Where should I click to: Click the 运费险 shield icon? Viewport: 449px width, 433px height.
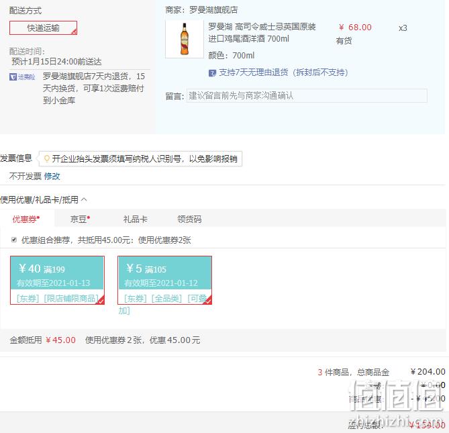(x=13, y=77)
